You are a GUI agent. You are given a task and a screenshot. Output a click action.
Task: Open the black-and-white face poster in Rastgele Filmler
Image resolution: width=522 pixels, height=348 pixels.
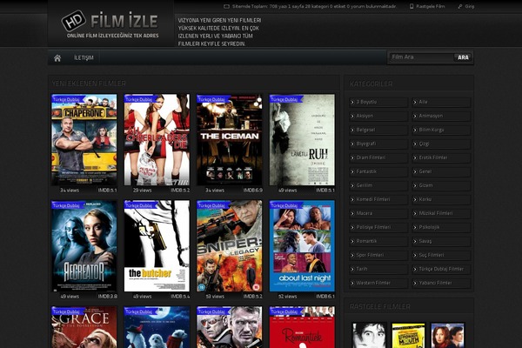[x=370, y=335]
